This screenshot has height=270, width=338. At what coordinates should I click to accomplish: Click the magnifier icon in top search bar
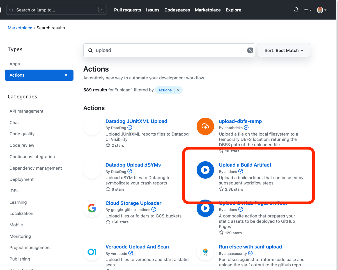[11, 10]
